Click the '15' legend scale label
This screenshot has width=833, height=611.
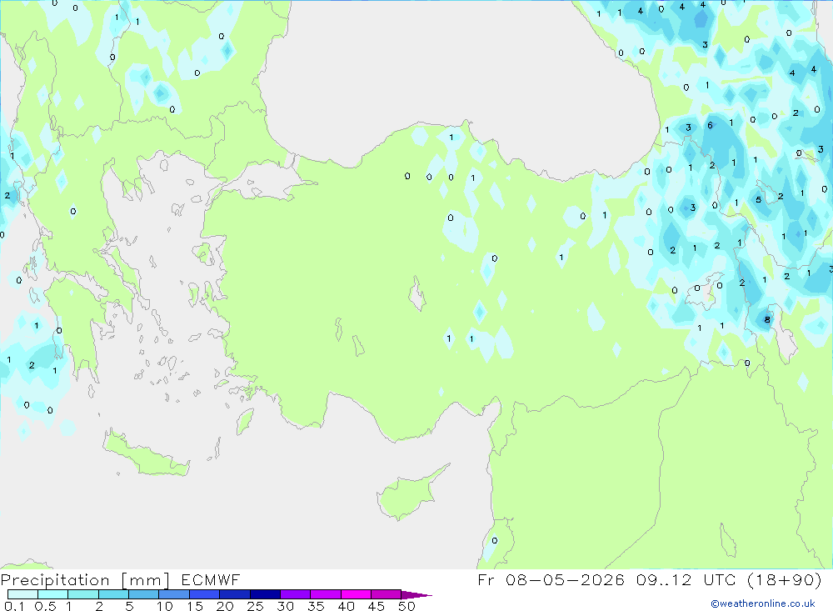point(195,606)
